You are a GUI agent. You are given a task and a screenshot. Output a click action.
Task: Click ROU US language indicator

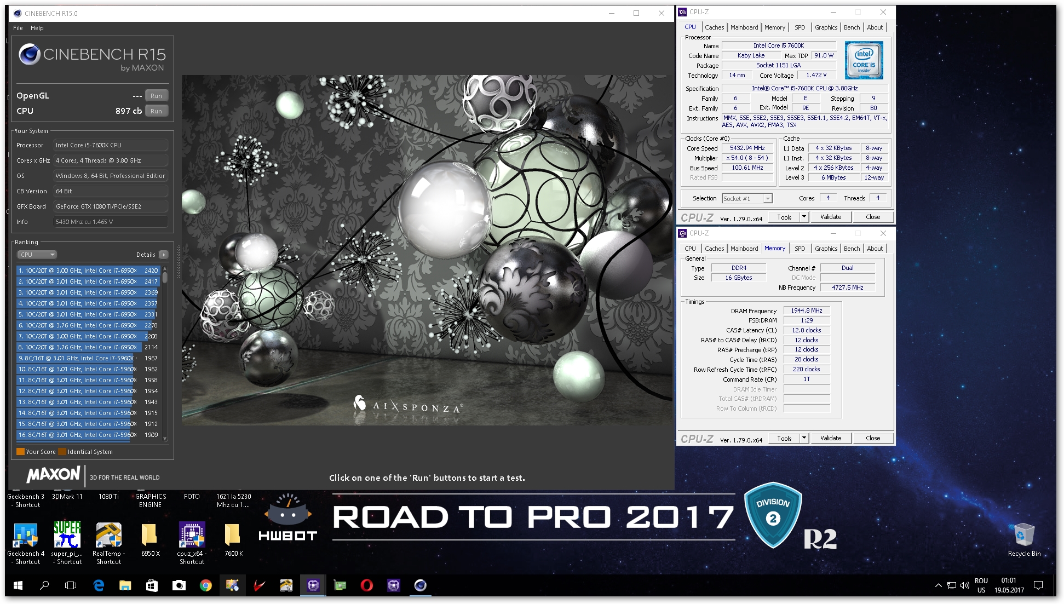click(981, 585)
